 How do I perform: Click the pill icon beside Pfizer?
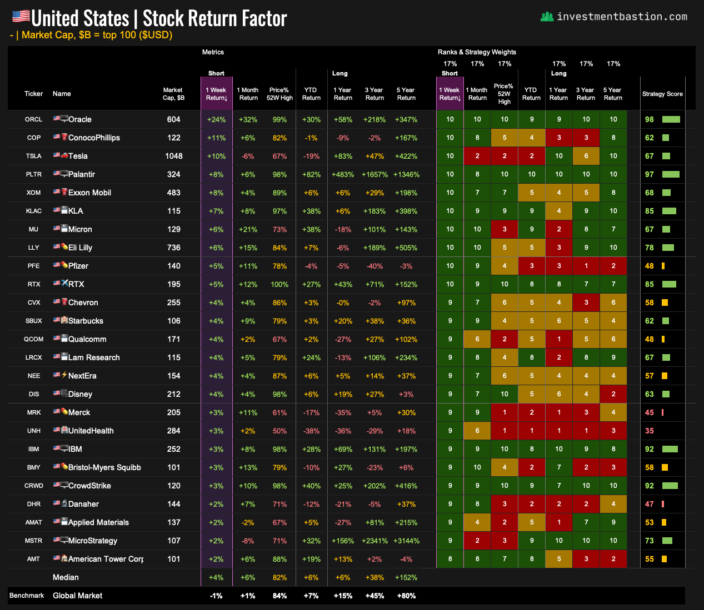pos(64,265)
